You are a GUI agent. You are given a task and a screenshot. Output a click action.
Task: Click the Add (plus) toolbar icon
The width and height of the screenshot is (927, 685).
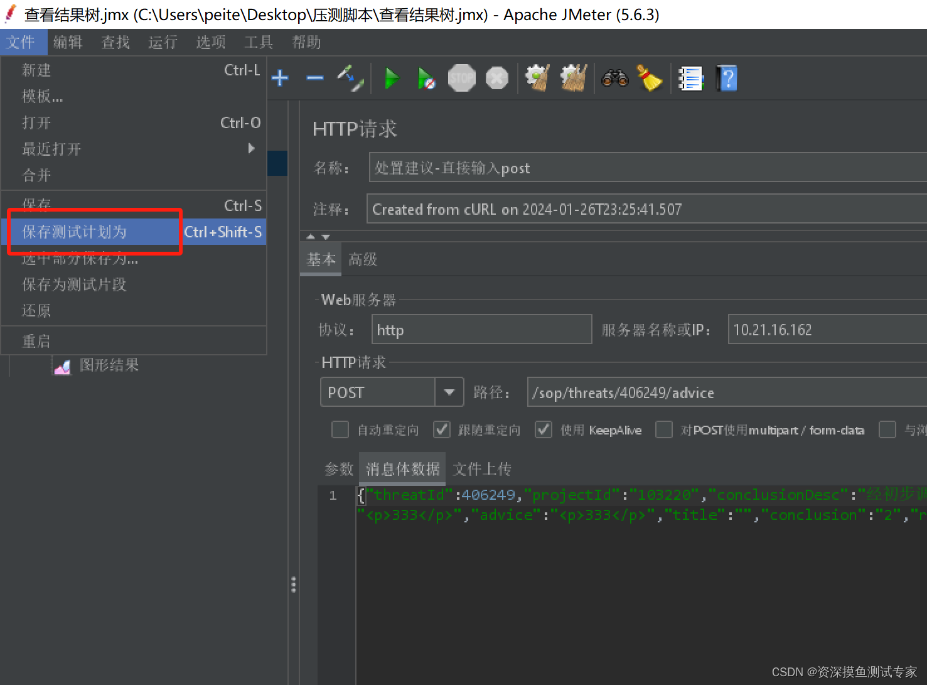(280, 78)
